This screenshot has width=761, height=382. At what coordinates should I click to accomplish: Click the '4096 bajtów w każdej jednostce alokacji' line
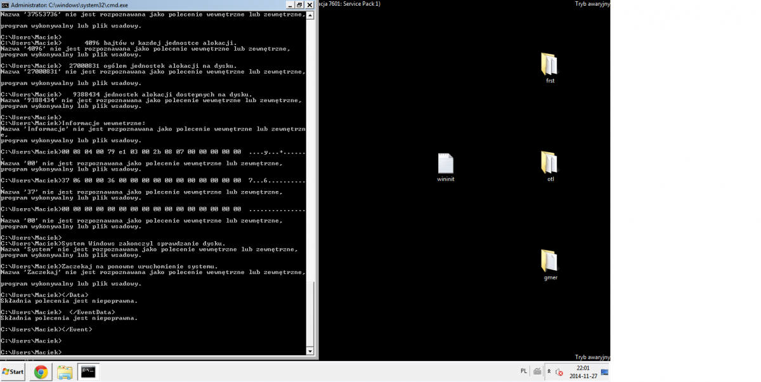click(119, 43)
